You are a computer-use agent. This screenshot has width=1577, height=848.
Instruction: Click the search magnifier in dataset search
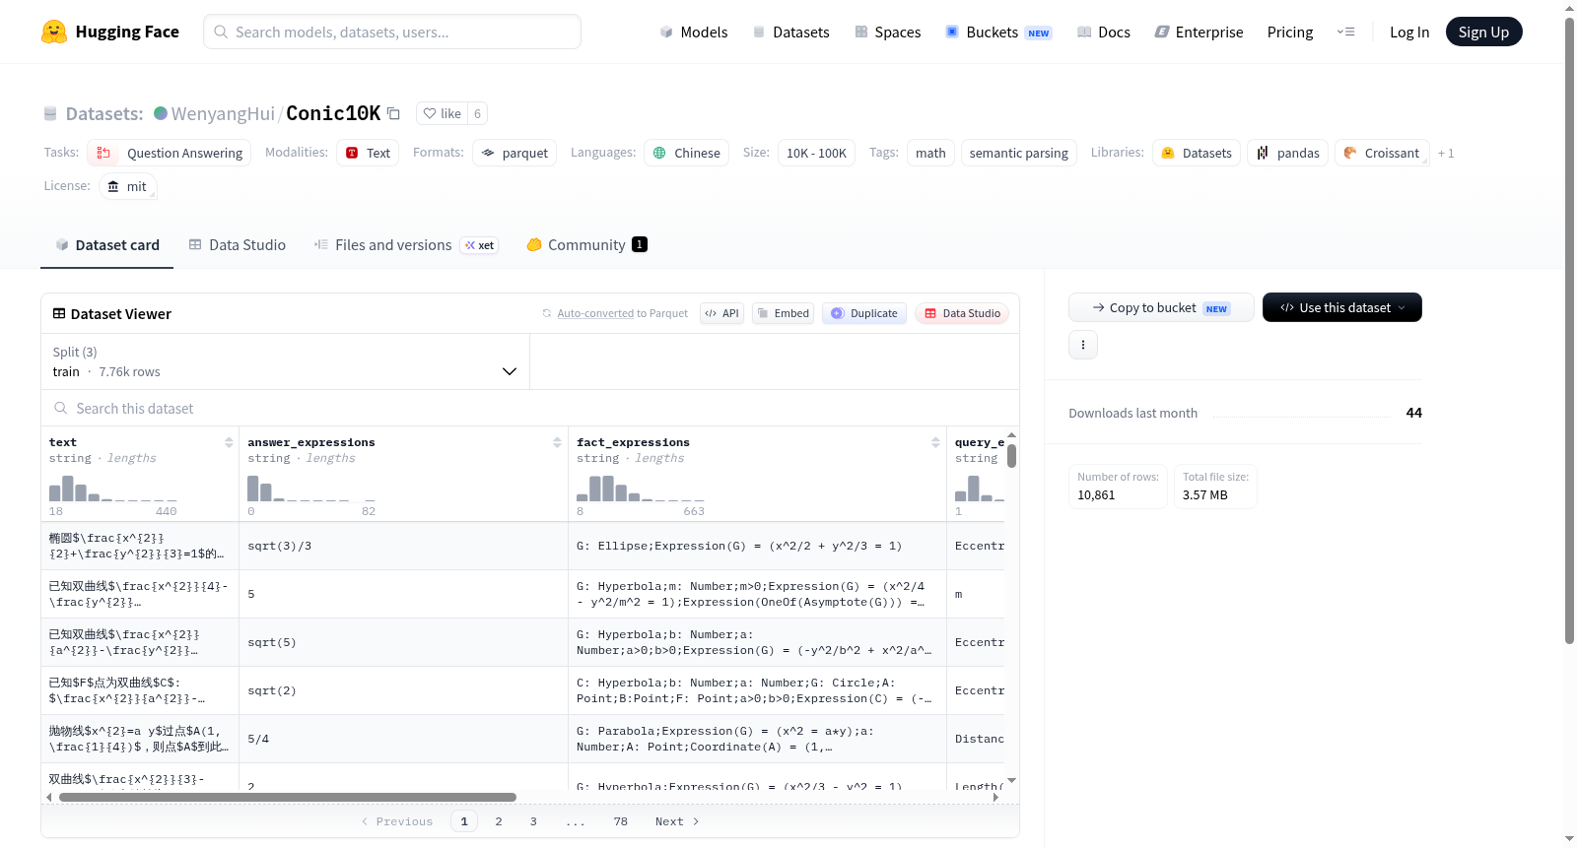tap(61, 408)
